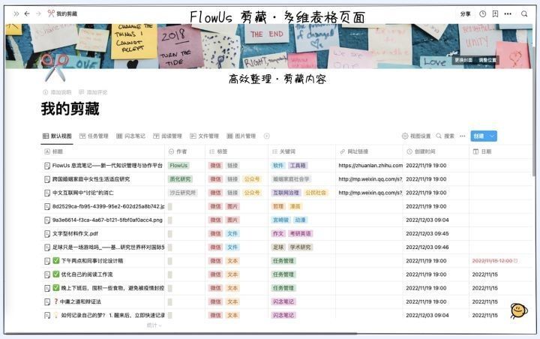
Task: Click the 互联网治理 keyword tag
Action: (286, 193)
